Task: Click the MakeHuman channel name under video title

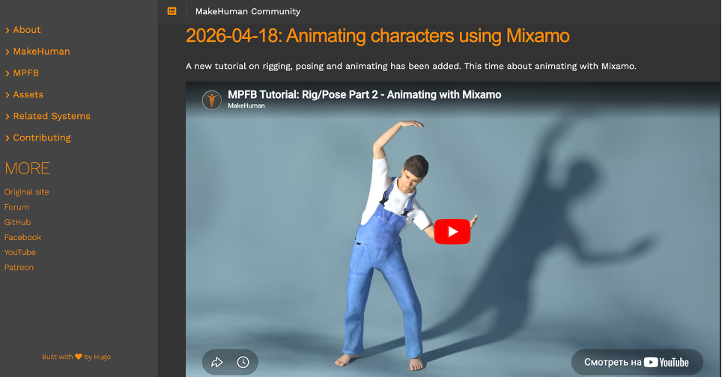Action: tap(246, 105)
